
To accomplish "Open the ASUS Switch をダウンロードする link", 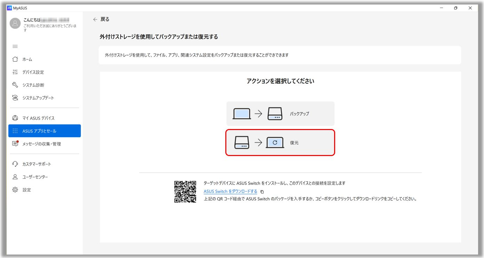I will (x=231, y=191).
